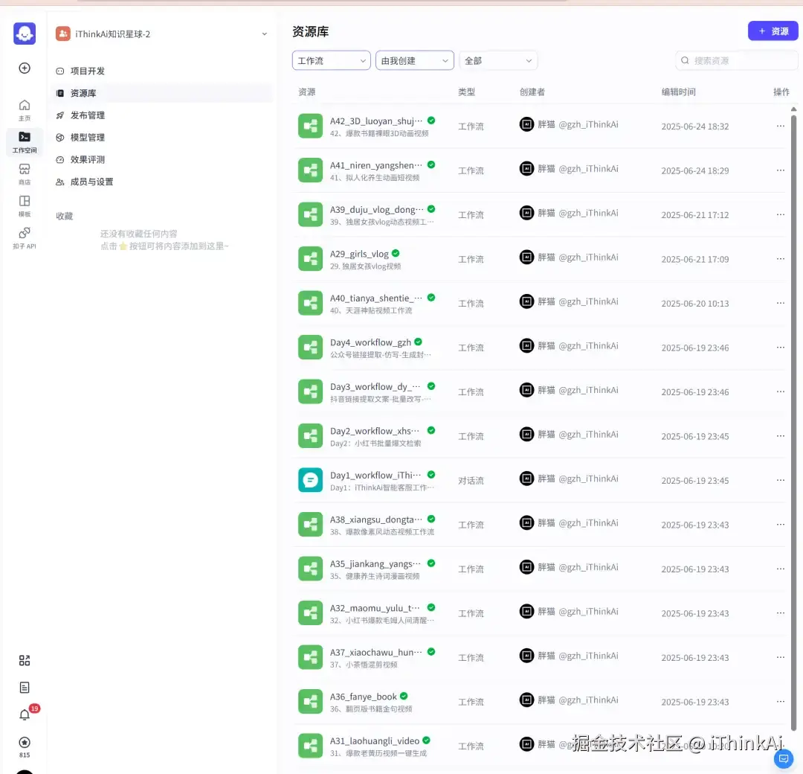Open more options for A41_niren_yangshen row
The width and height of the screenshot is (803, 774).
pos(781,170)
